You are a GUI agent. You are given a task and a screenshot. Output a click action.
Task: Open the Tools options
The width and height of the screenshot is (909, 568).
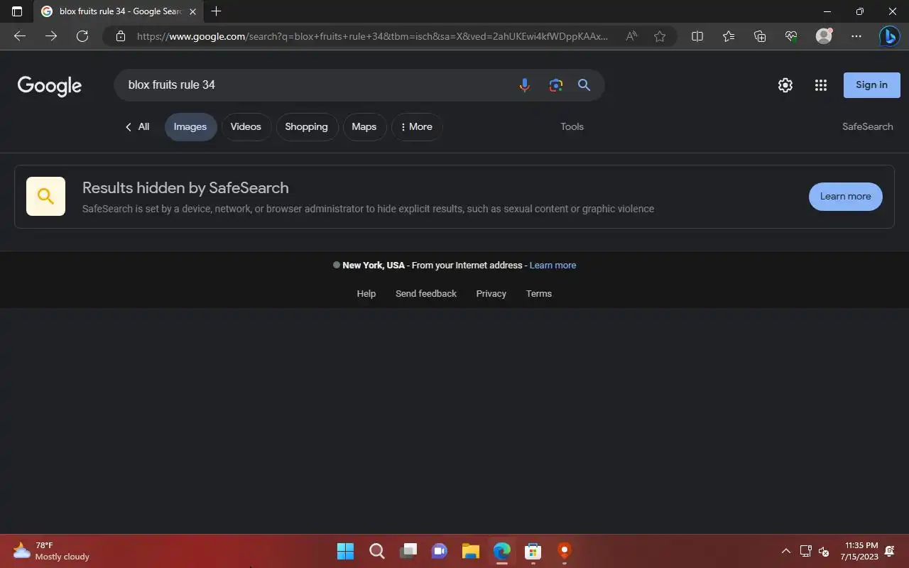pyautogui.click(x=572, y=127)
